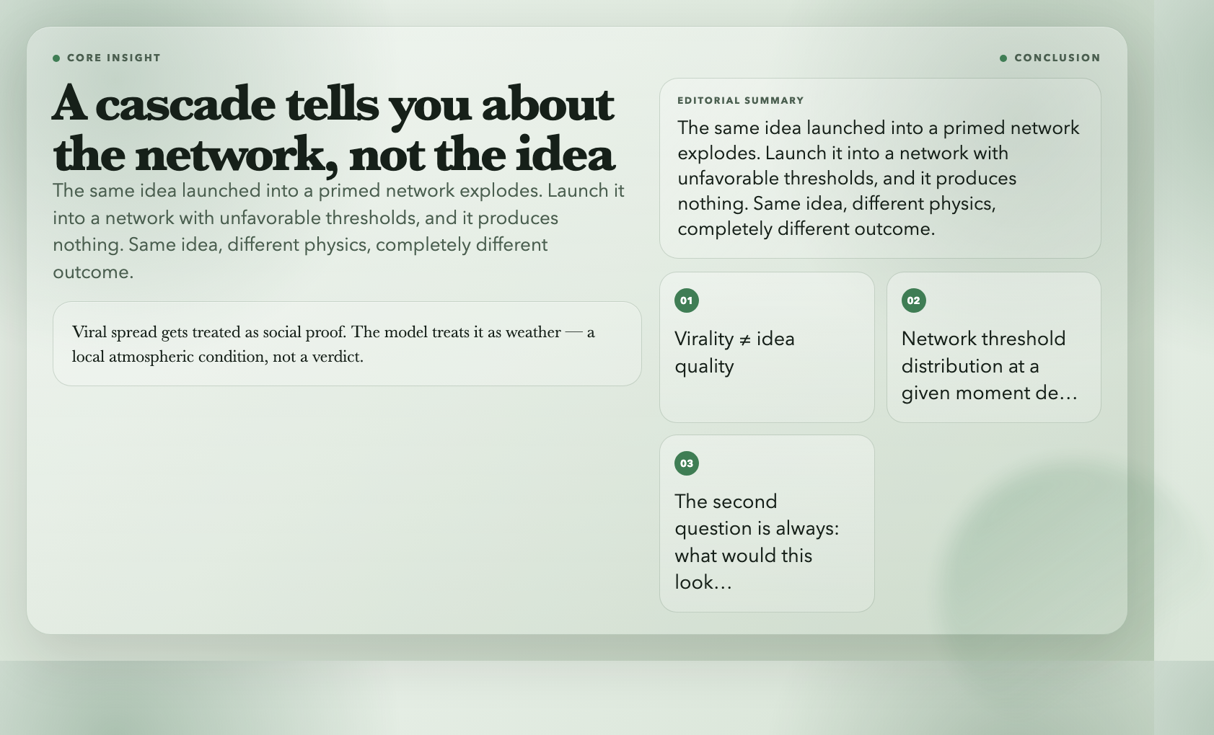Open the 'Network threshold distribution' card
Screen dimensions: 1214x735
(993, 347)
